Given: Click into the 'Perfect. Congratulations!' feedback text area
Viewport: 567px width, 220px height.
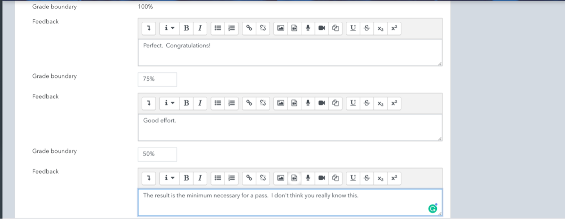Looking at the screenshot, I should pyautogui.click(x=290, y=52).
